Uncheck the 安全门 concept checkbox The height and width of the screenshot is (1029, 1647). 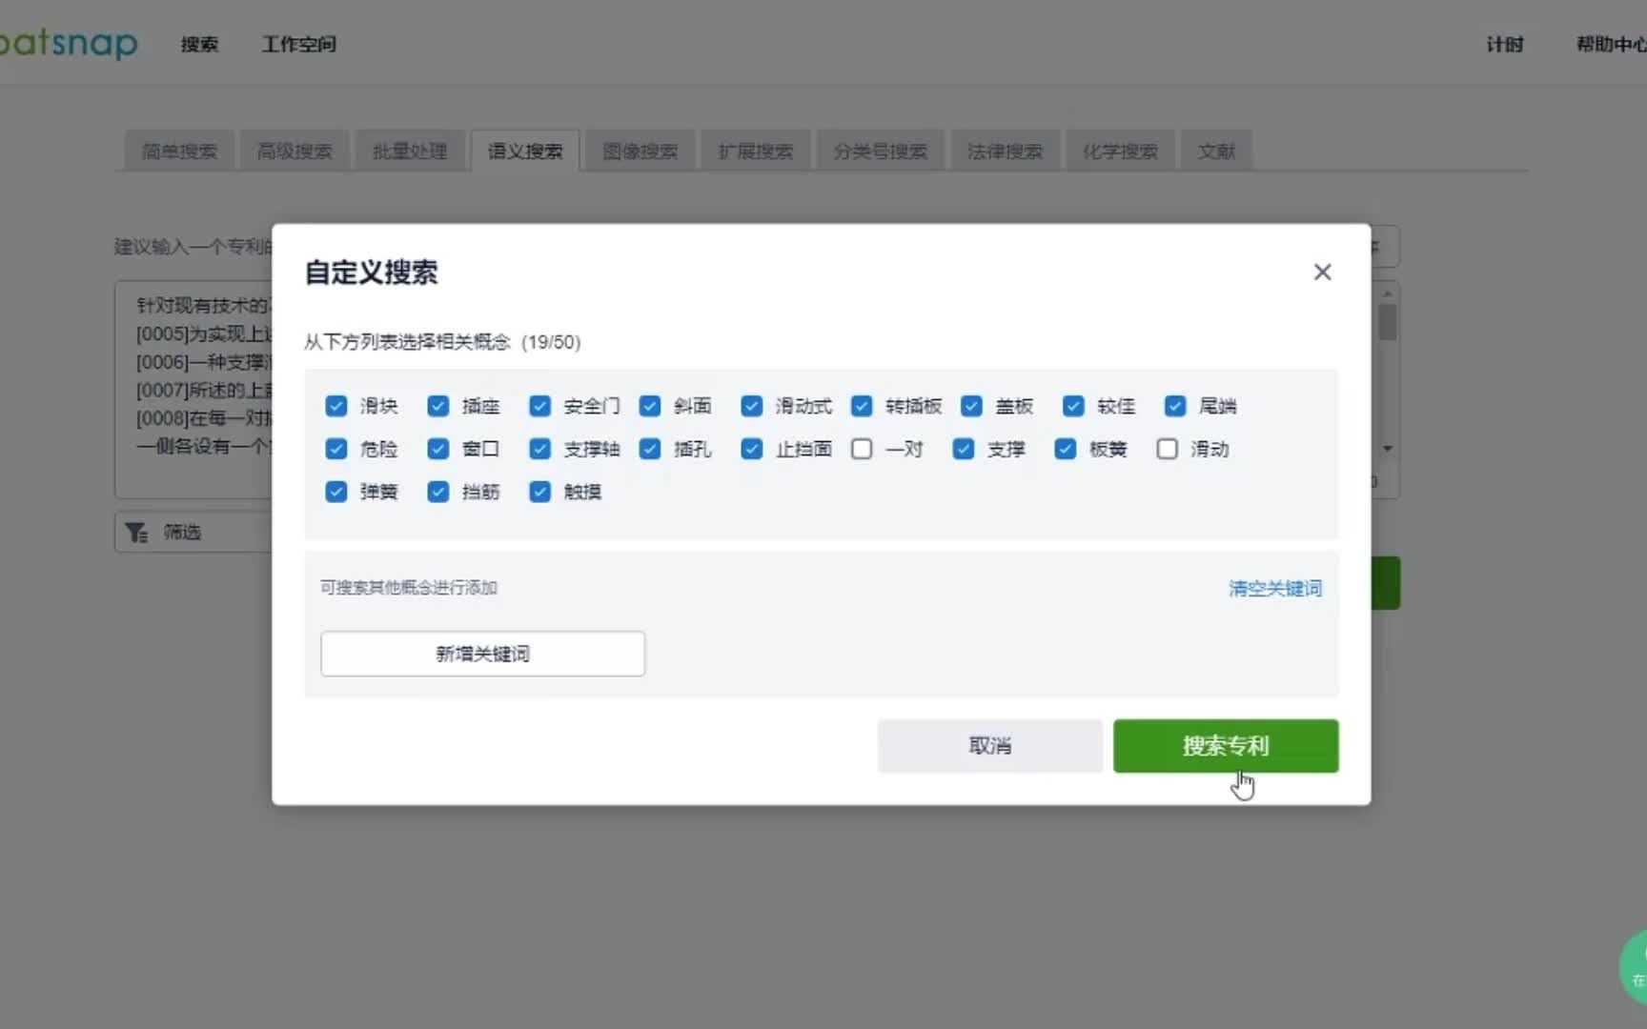pyautogui.click(x=540, y=406)
